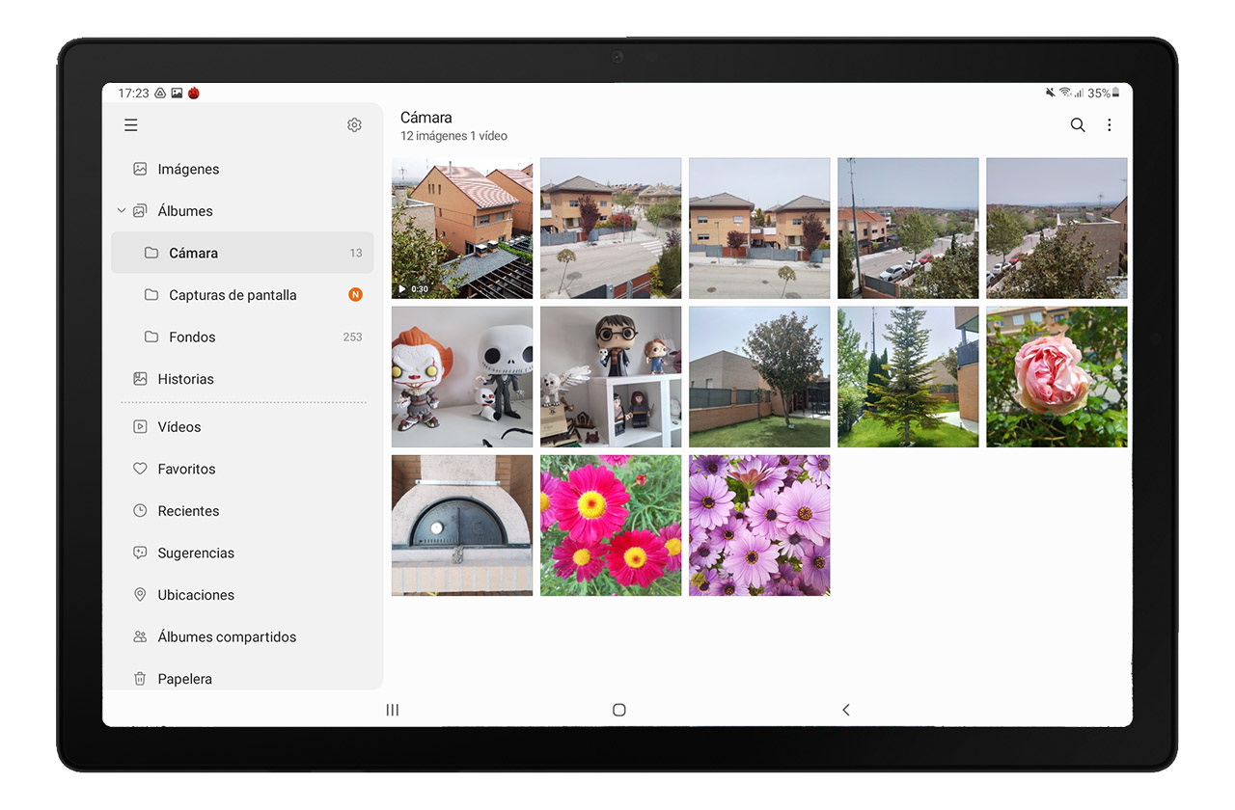Click the Vídeos play icon
The width and height of the screenshot is (1235, 810).
coord(140,426)
